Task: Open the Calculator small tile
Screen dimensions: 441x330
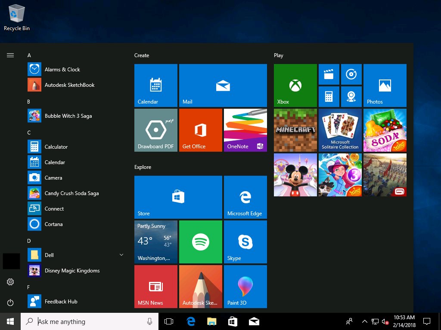Action: click(329, 97)
